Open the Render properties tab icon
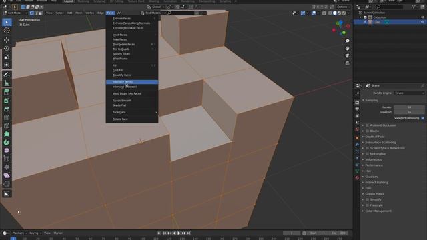This screenshot has width=427, height=240. 357,102
